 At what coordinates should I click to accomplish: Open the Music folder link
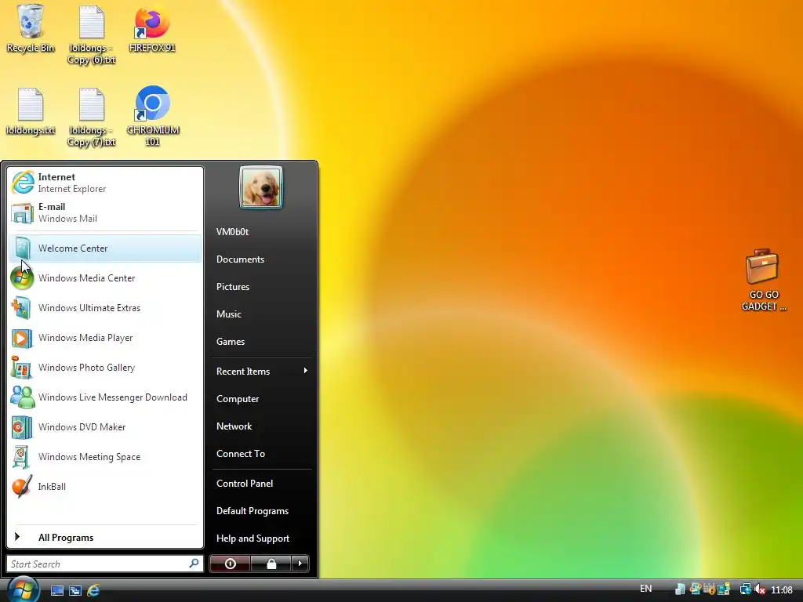(261, 314)
